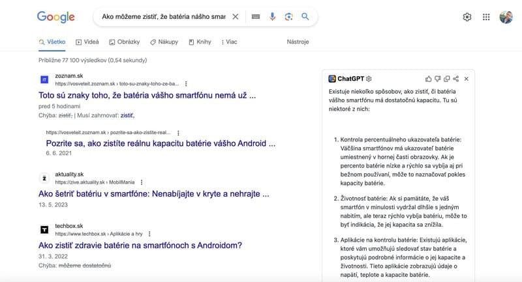The width and height of the screenshot is (522, 282).
Task: Share the ChatGPT answer
Action: click(x=456, y=79)
